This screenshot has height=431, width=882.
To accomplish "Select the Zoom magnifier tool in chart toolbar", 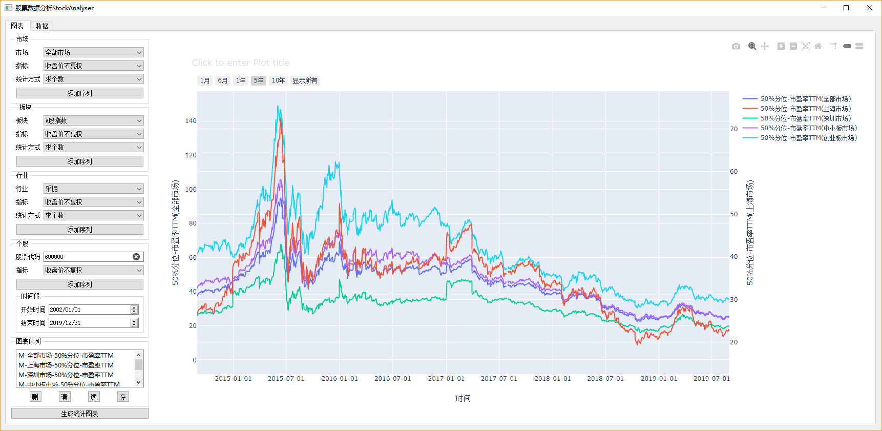I will 752,46.
